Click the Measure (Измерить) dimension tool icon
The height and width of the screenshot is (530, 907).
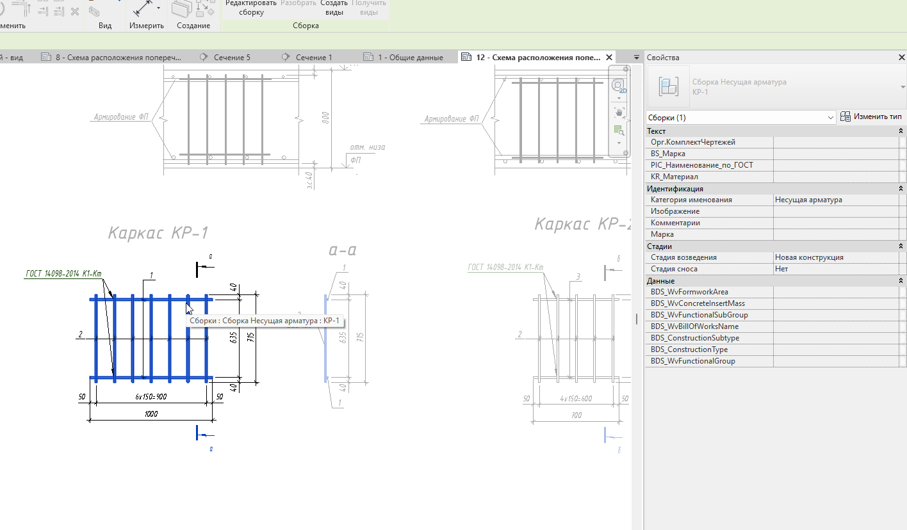click(142, 9)
